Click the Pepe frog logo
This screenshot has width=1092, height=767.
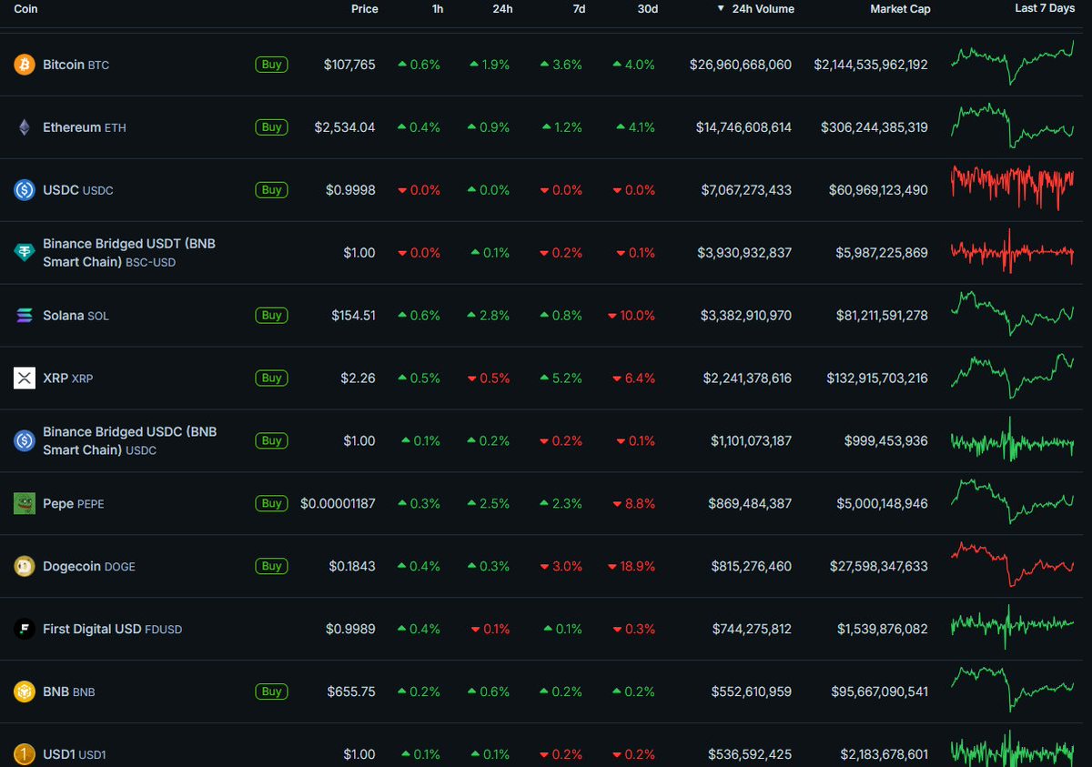click(x=25, y=503)
